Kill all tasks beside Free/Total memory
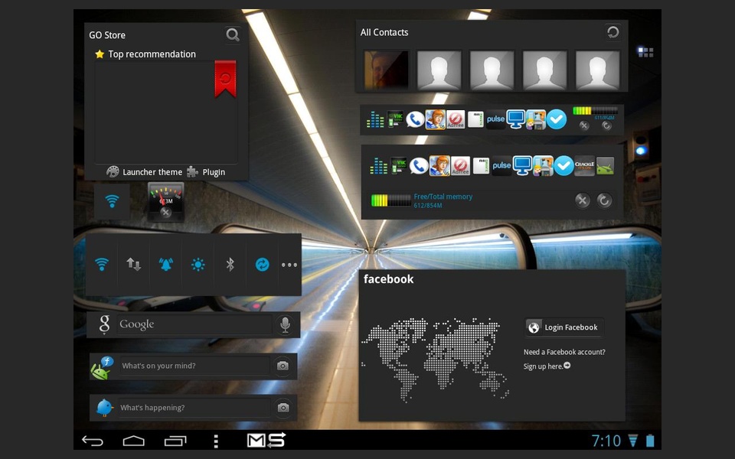This screenshot has width=735, height=459. pyautogui.click(x=582, y=200)
